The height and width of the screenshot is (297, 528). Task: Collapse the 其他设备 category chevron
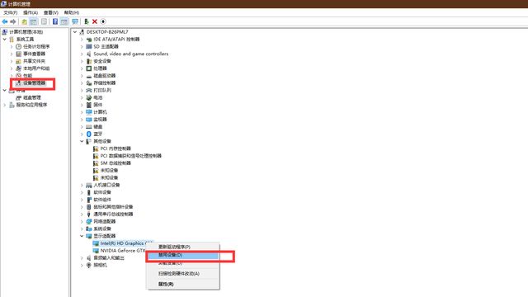pos(82,141)
